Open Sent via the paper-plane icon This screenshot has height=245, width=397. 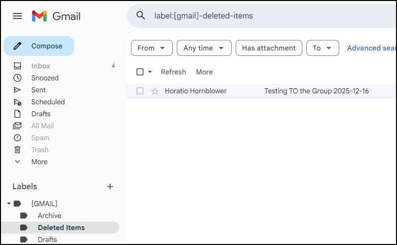pyautogui.click(x=17, y=90)
